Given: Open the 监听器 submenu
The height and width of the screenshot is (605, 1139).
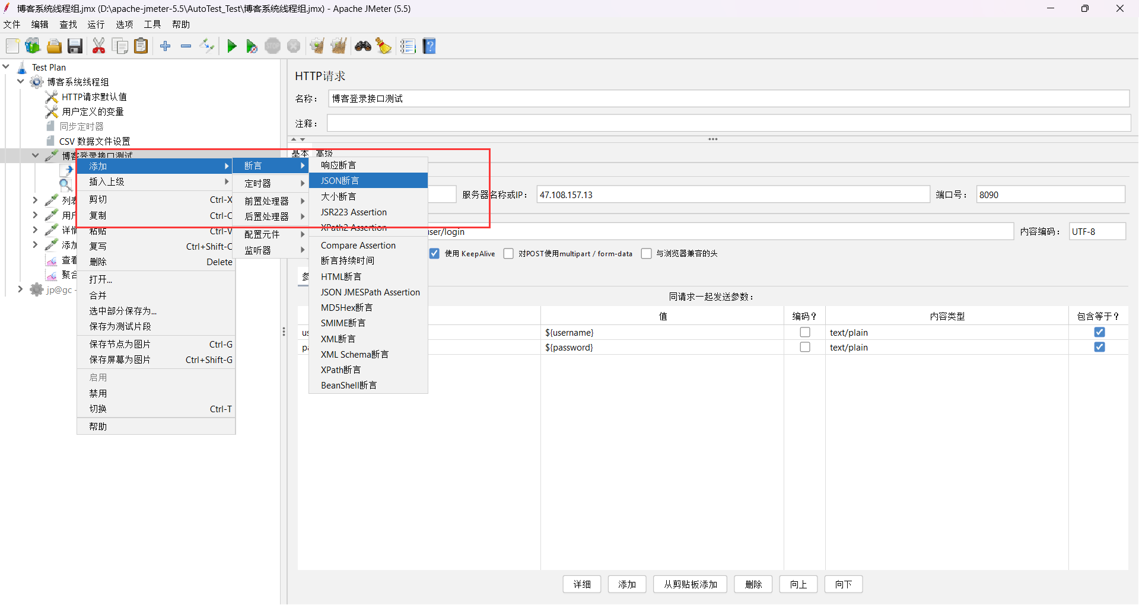Looking at the screenshot, I should (271, 250).
